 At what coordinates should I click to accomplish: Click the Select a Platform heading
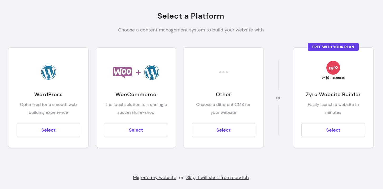coord(191,16)
